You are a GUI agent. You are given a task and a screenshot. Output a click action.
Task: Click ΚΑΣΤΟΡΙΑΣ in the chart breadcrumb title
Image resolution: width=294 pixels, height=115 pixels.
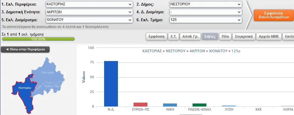point(152,51)
